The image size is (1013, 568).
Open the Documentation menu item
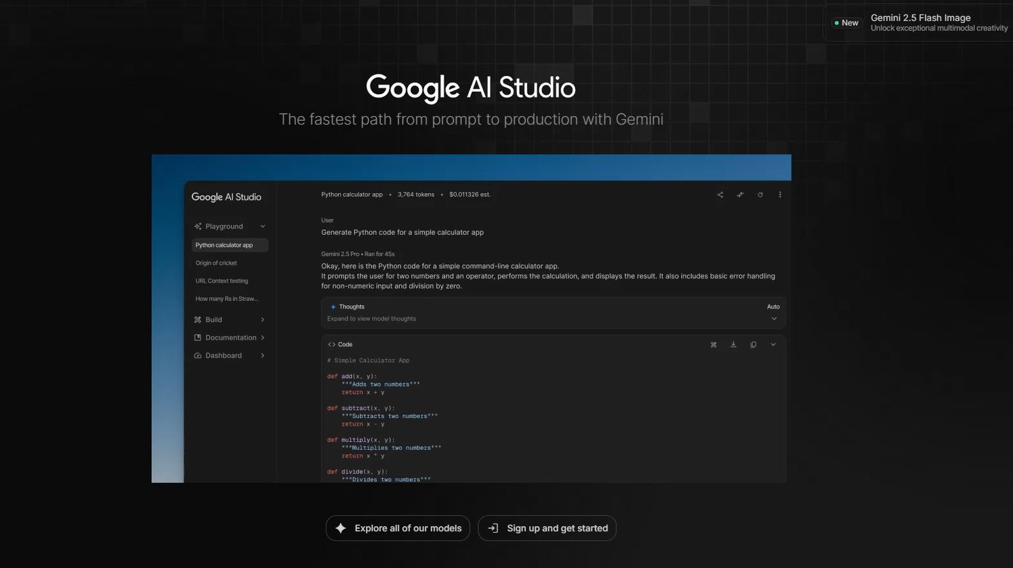pyautogui.click(x=230, y=338)
